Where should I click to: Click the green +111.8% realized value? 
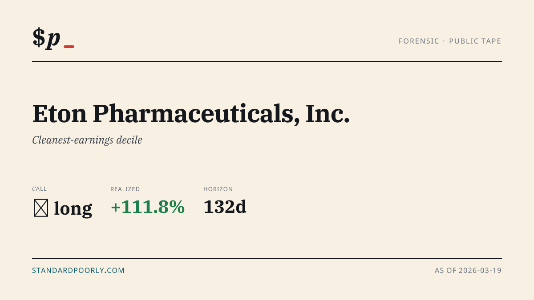tap(148, 207)
